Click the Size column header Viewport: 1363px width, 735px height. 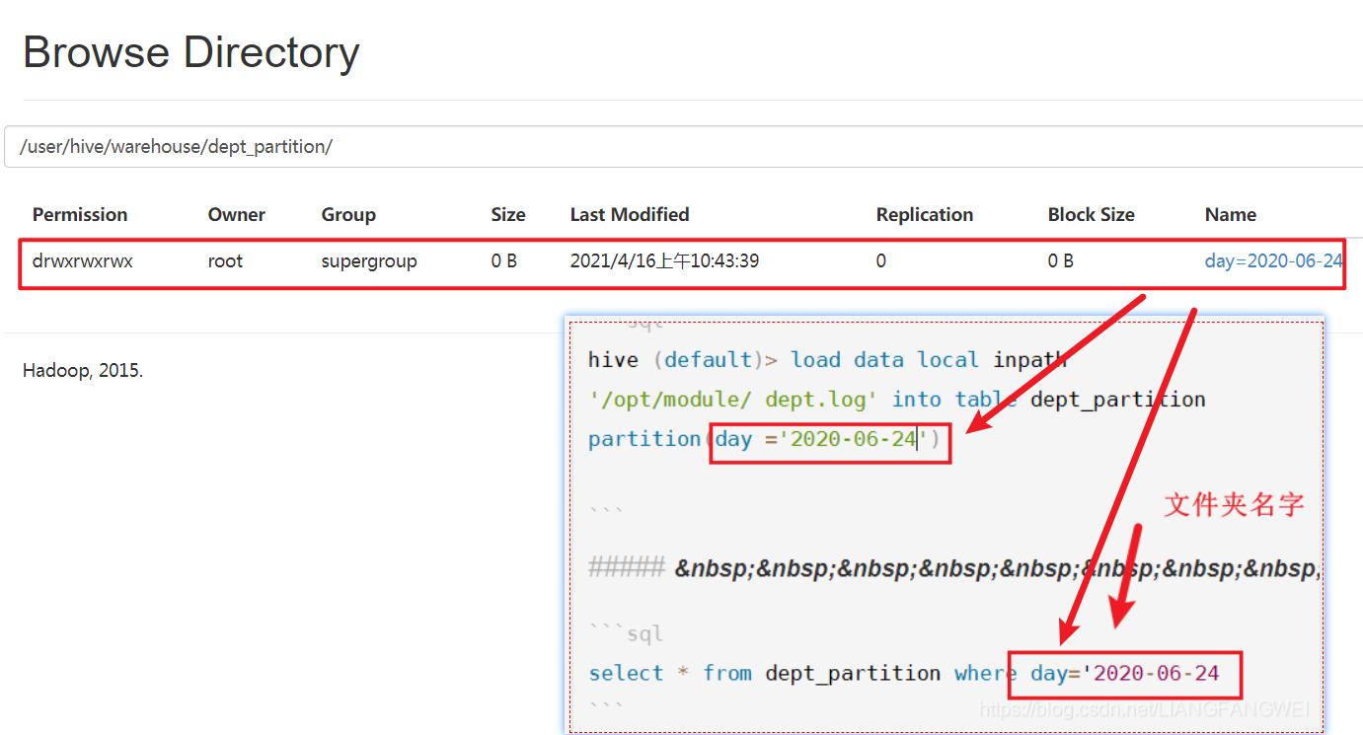[x=508, y=215]
